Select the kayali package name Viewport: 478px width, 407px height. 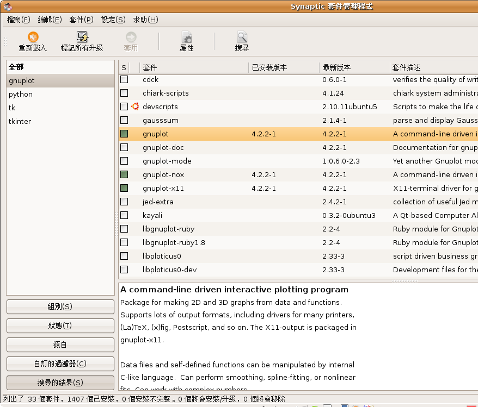152,215
